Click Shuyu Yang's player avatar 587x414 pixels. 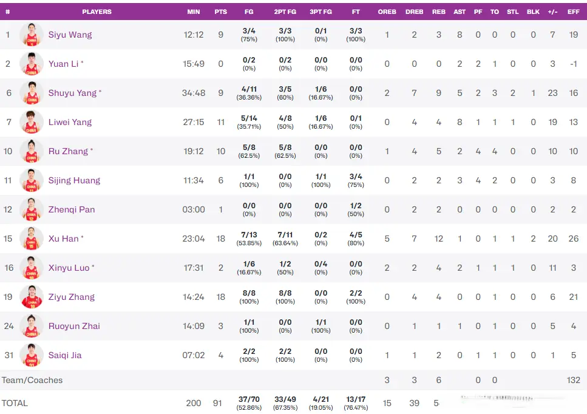(31, 93)
